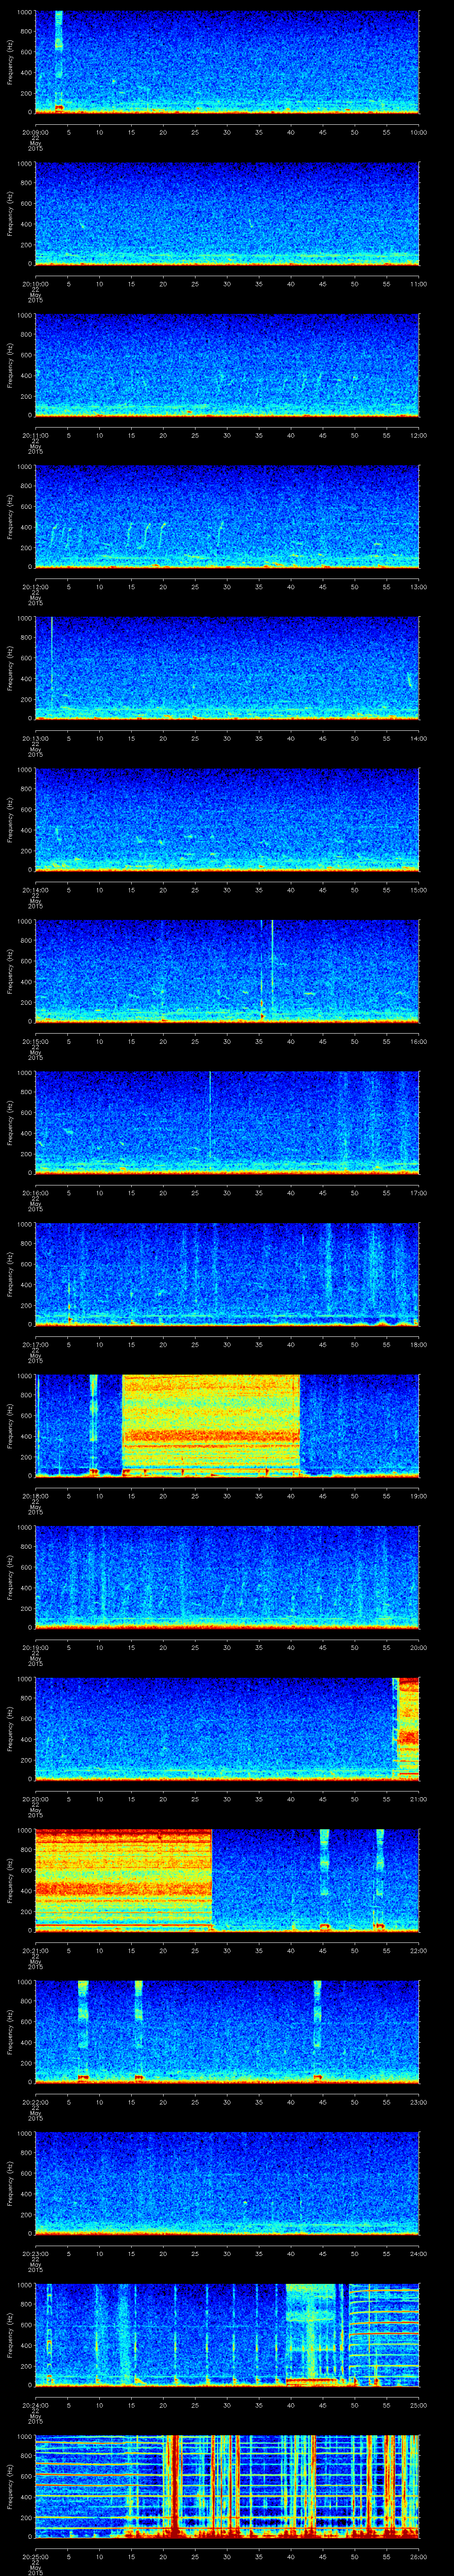Image resolution: width=454 pixels, height=2576 pixels.
Task: Select the spectrogram starting at 20:19:00
Action: point(227,1577)
